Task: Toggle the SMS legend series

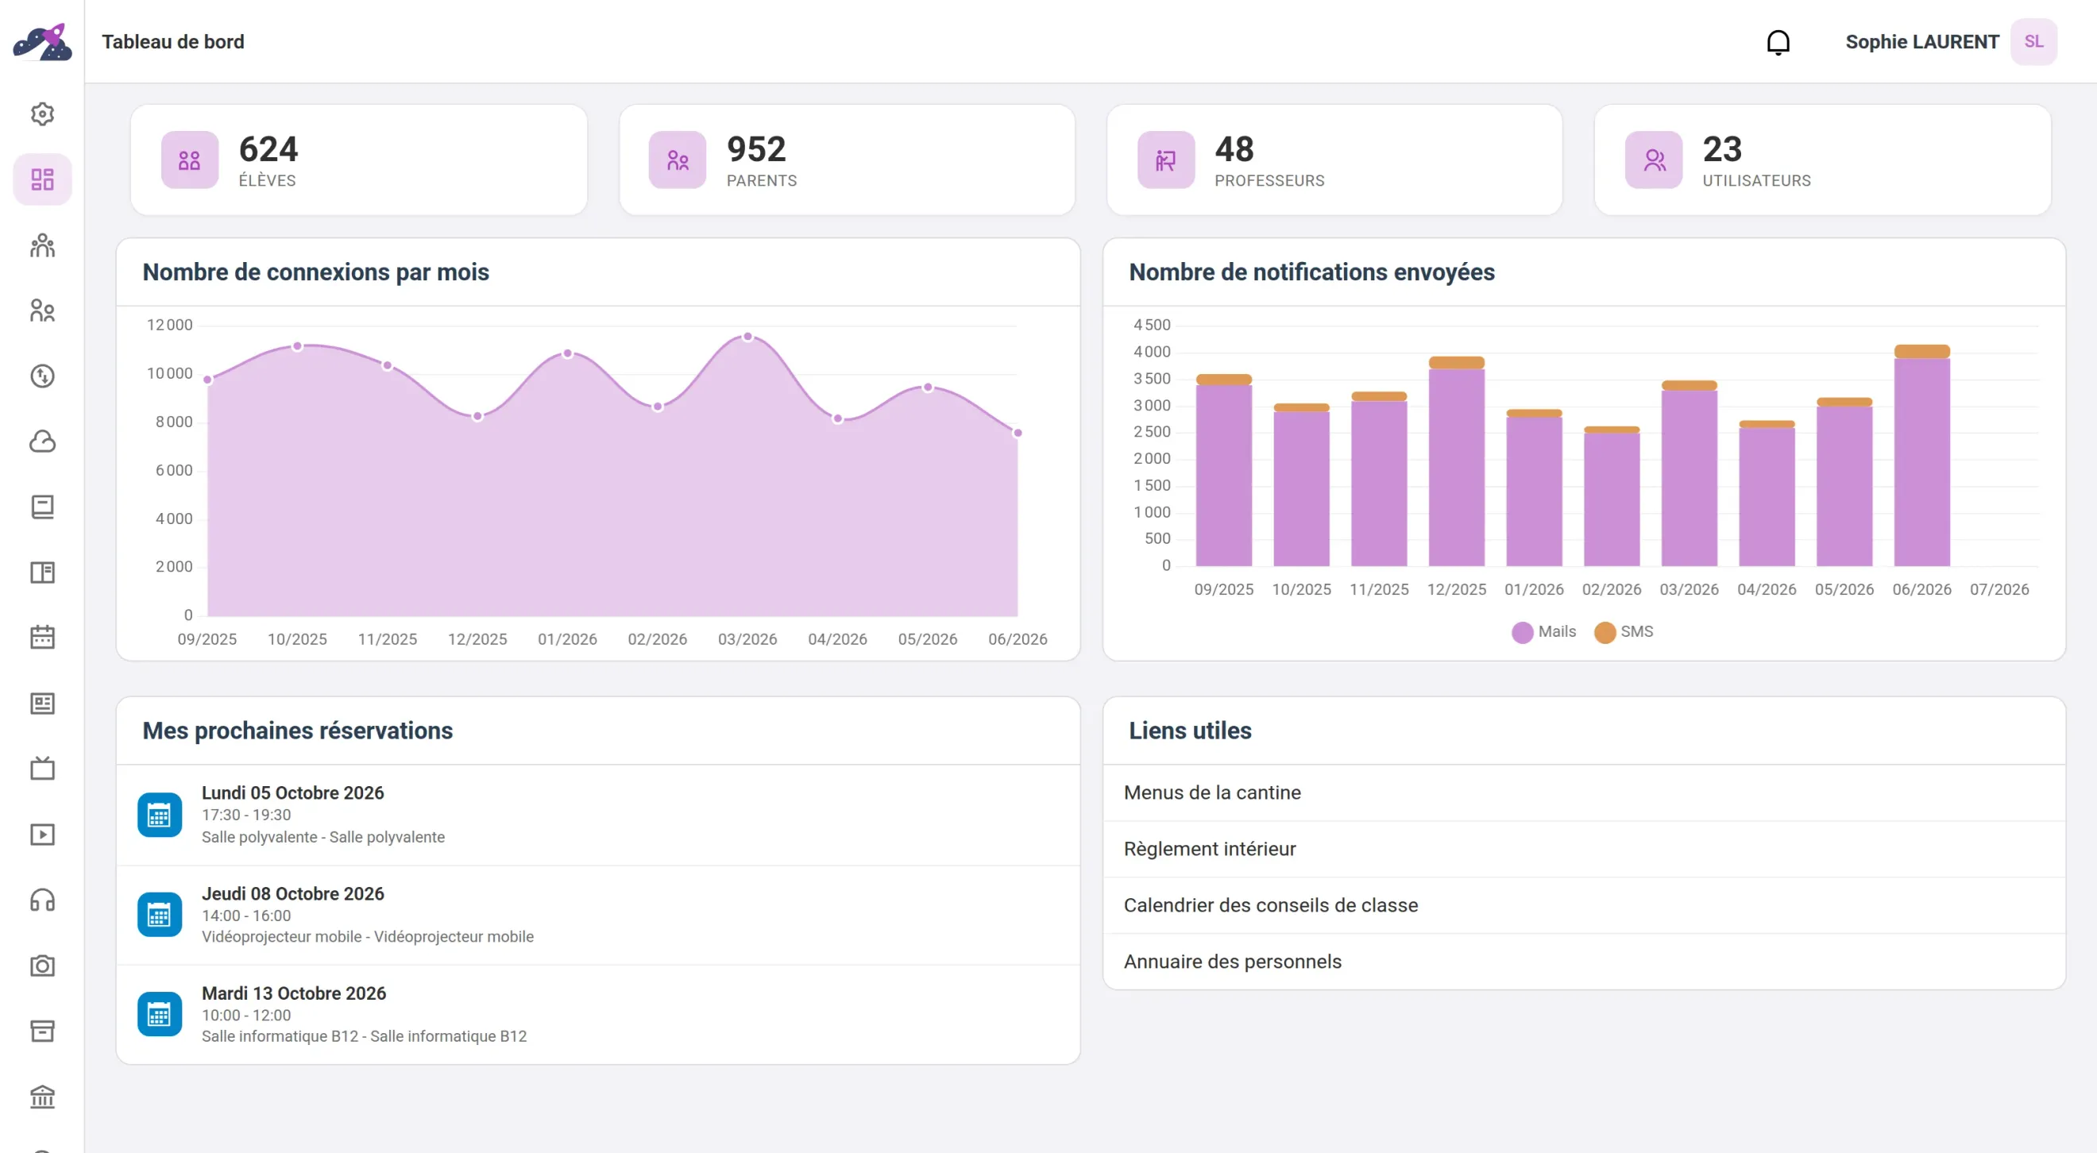Action: coord(1624,632)
